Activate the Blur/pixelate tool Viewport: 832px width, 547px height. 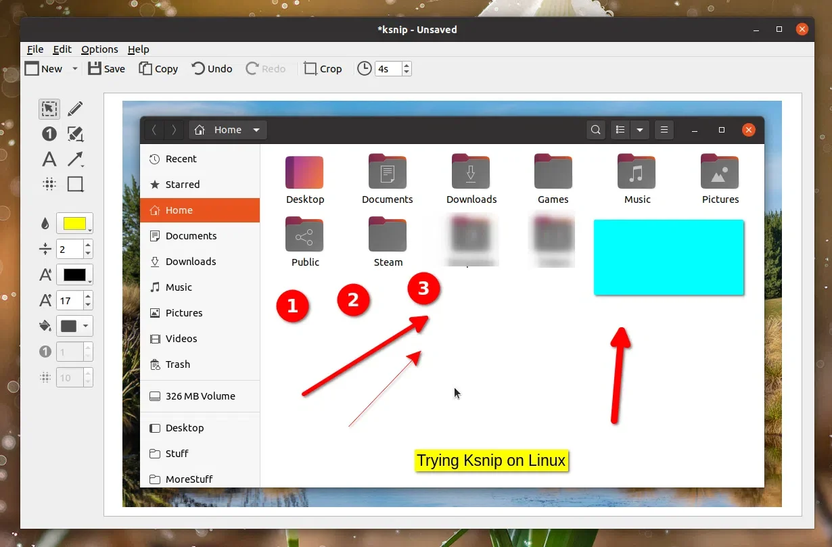click(49, 183)
